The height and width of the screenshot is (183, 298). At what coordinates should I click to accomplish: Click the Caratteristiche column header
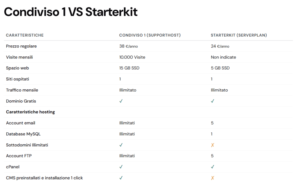pos(25,35)
